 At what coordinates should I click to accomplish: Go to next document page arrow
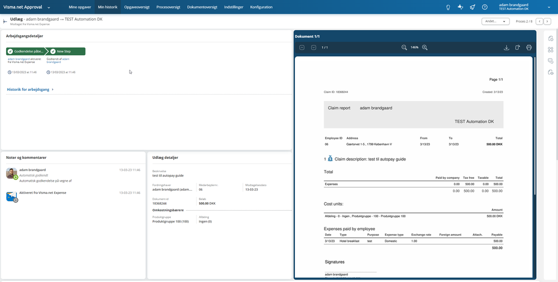coord(313,47)
